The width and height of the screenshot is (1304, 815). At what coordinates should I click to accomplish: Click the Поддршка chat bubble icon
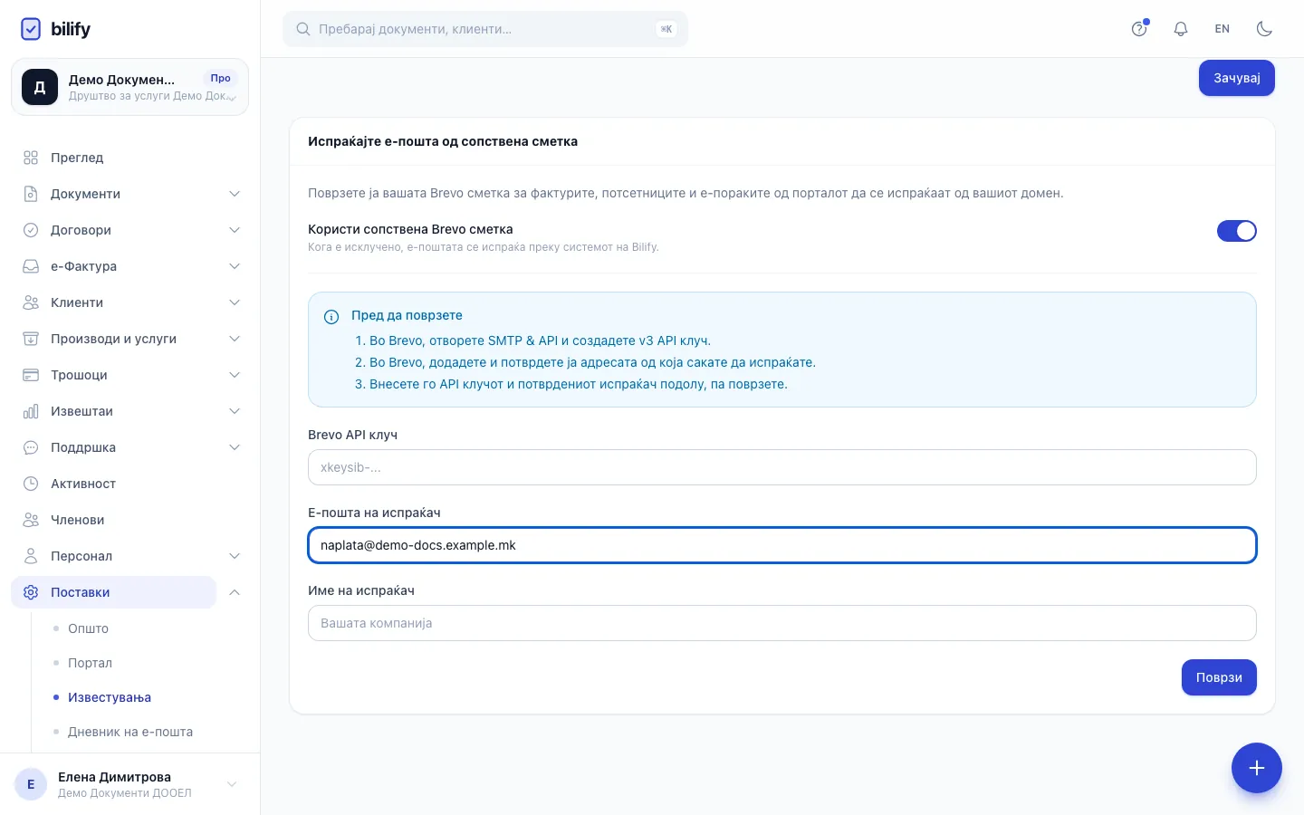point(31,447)
